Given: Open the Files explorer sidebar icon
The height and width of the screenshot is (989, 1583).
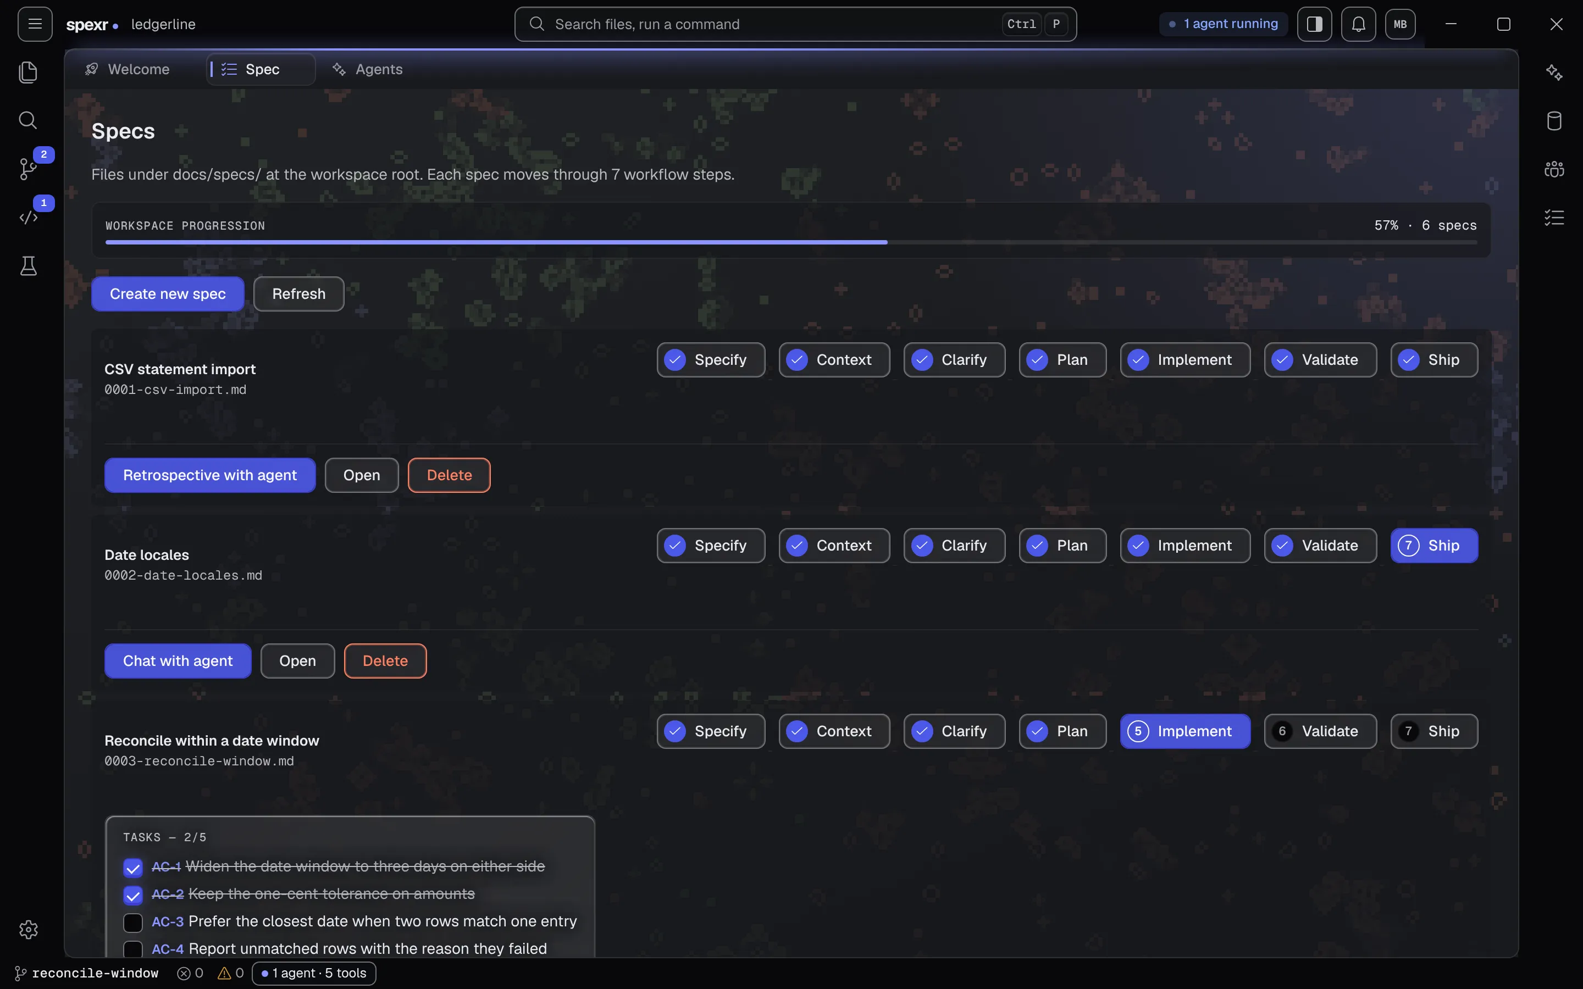Looking at the screenshot, I should point(28,72).
